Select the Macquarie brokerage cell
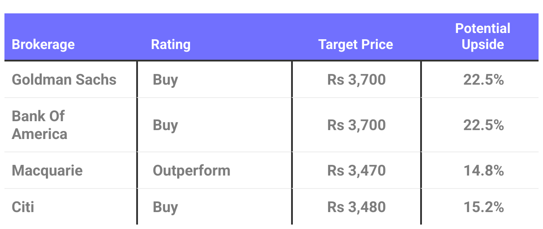 tap(47, 171)
